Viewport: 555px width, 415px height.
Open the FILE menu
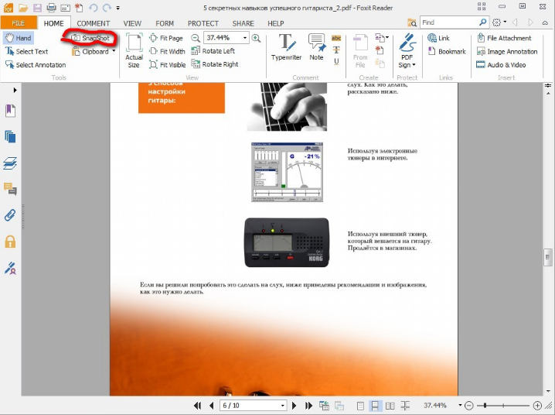[18, 23]
